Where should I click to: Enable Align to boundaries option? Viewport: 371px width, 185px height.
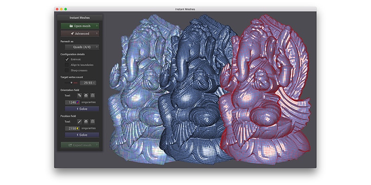[67, 65]
